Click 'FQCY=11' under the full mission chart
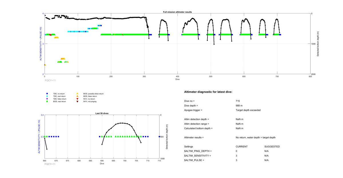This screenshot has height=178, width=343. [50, 80]
